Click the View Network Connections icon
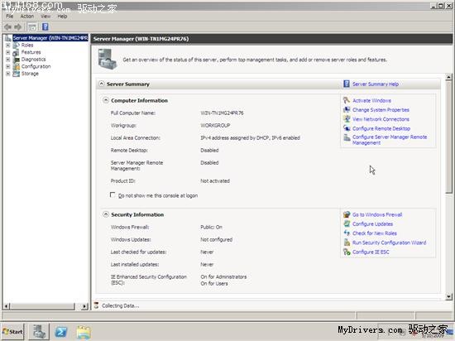455x341 pixels. [347, 119]
